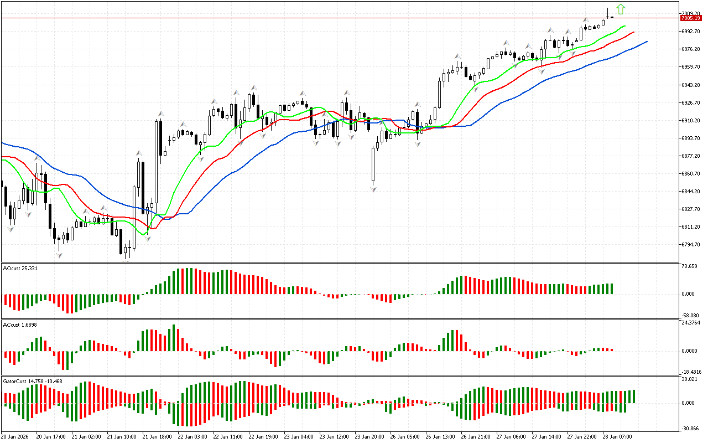This screenshot has height=443, width=708.
Task: Click the ACcust 1.6898 indicator label
Action: (20, 324)
